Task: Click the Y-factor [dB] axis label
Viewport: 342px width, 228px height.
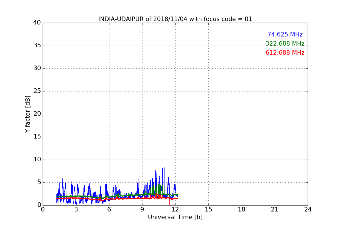Action: click(28, 114)
